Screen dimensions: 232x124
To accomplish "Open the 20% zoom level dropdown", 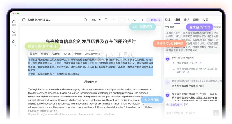I will [95, 20].
